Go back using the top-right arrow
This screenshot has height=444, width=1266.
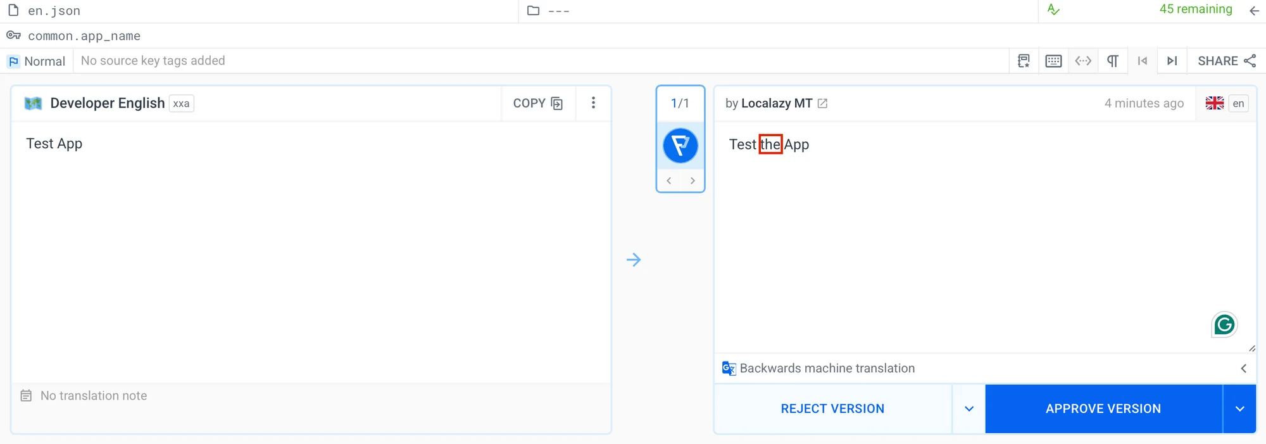[x=1254, y=11]
